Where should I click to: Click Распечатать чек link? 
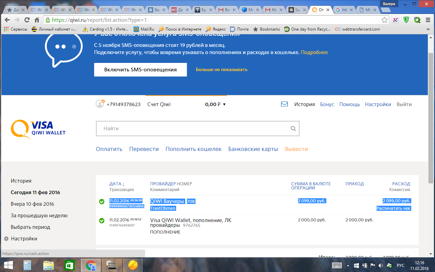point(394,208)
